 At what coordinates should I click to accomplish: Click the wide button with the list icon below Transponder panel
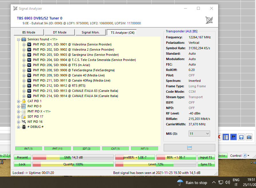pyautogui.click(x=189, y=148)
